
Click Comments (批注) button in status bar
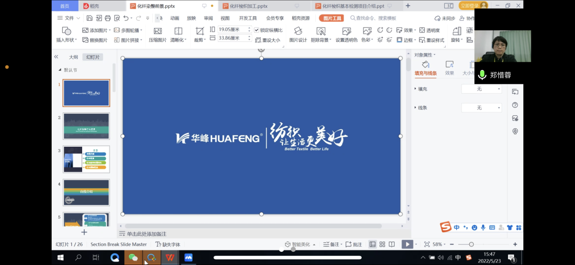(354, 244)
